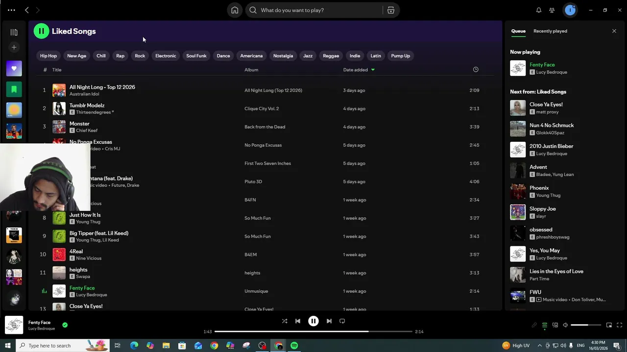Skip to the next track
The width and height of the screenshot is (627, 352).
pos(329,321)
